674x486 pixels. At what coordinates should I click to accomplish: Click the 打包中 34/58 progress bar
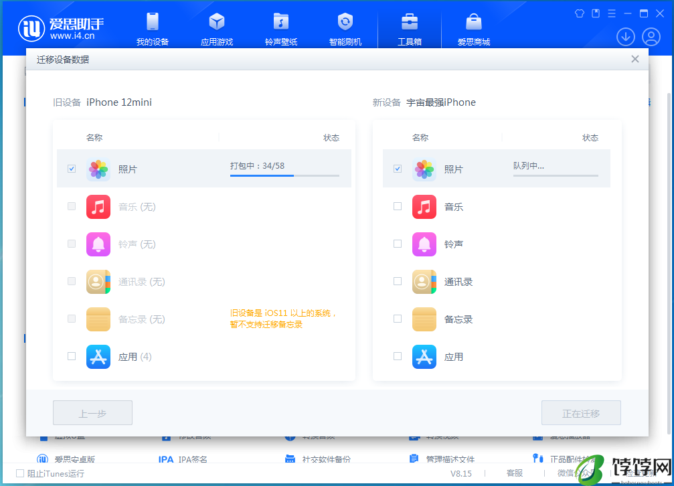click(284, 175)
